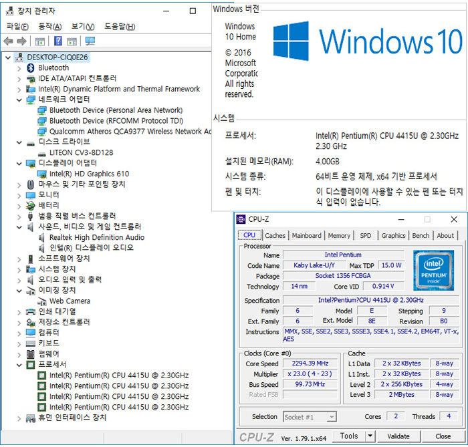Minimize the CPU-Z window

[401, 220]
